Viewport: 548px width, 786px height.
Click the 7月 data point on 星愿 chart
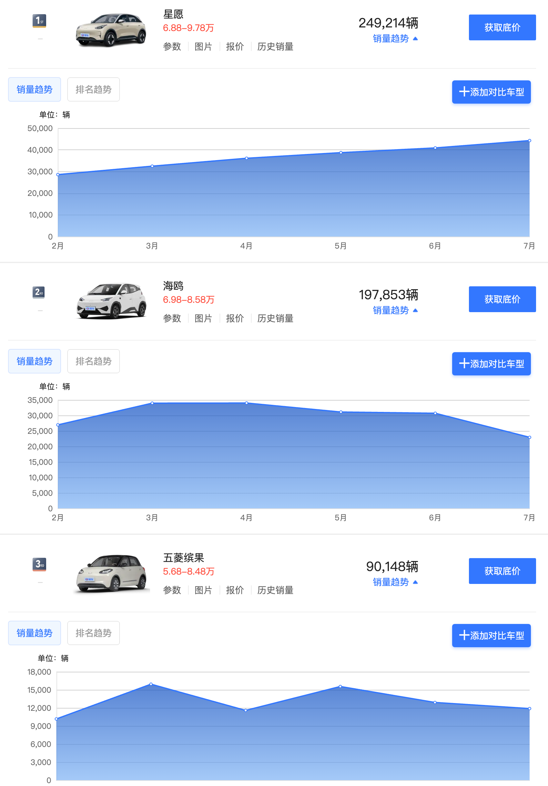coord(529,141)
